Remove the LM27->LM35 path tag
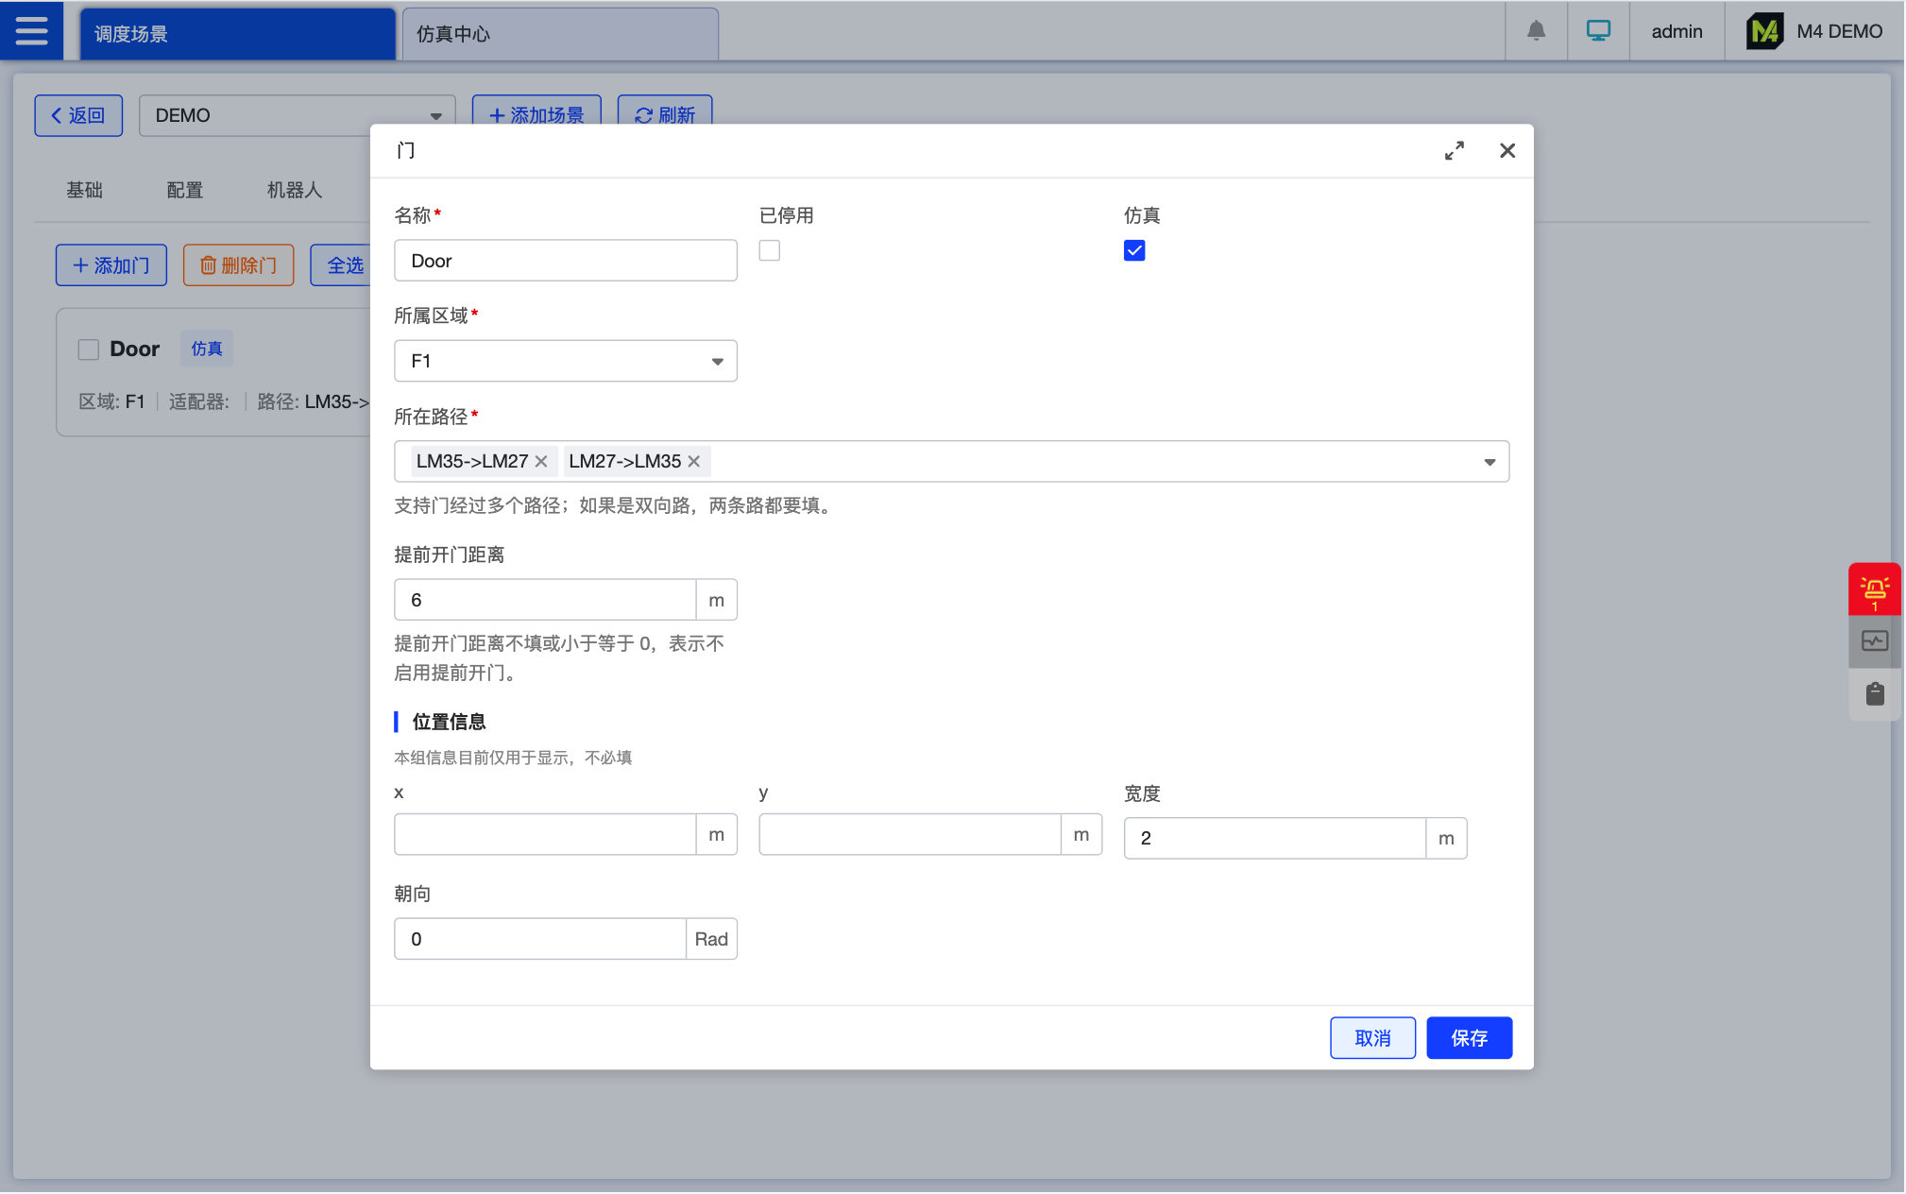This screenshot has width=1906, height=1194. [694, 462]
